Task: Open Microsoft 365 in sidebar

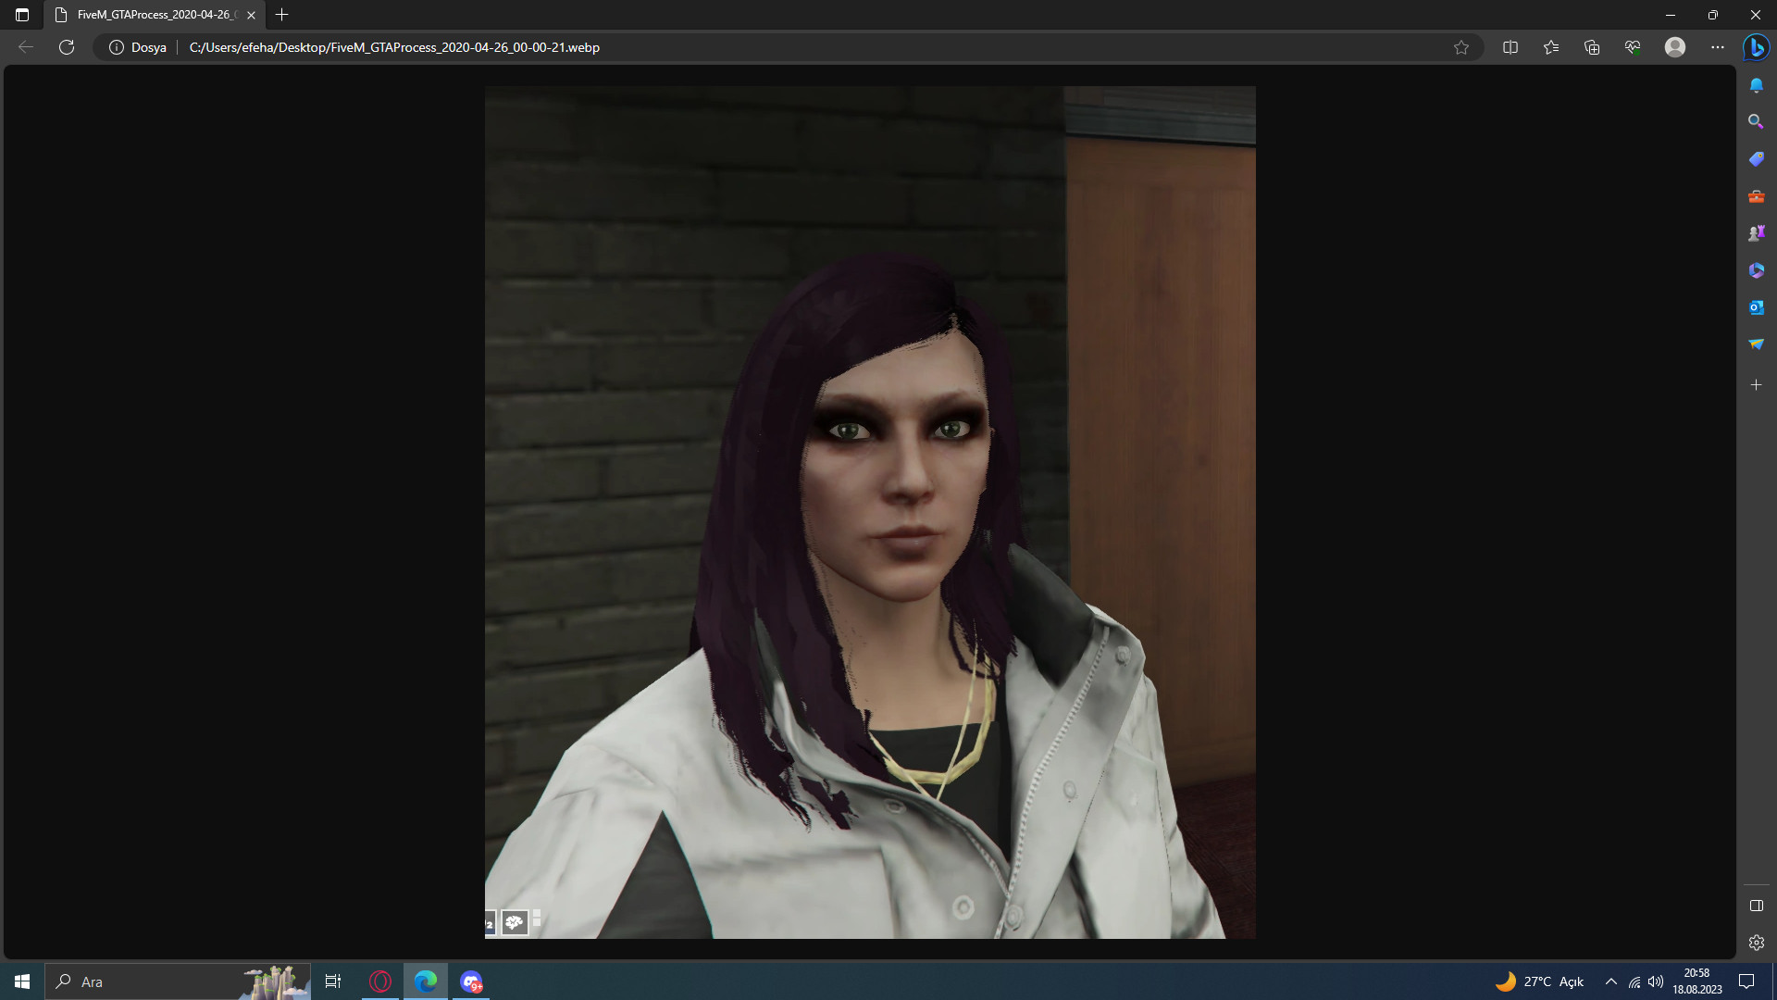Action: tap(1756, 270)
